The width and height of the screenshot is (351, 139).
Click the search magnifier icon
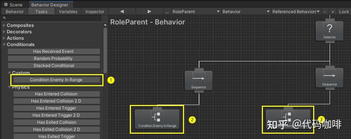click(4, 18)
